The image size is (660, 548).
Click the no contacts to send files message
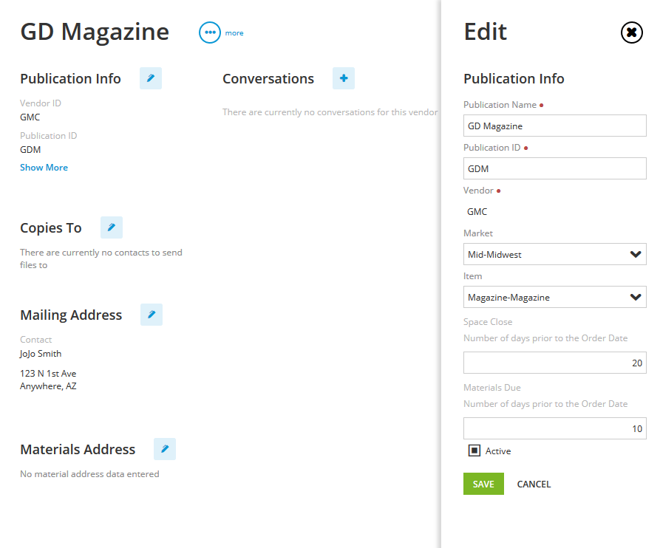click(x=101, y=258)
